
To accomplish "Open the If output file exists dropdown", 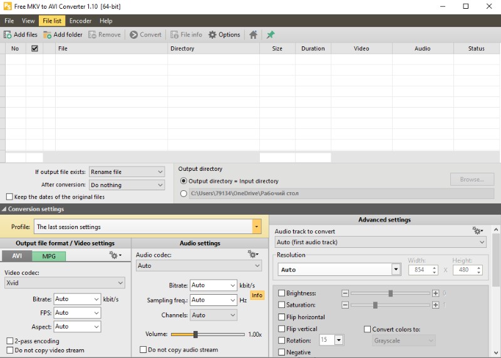I will 127,171.
